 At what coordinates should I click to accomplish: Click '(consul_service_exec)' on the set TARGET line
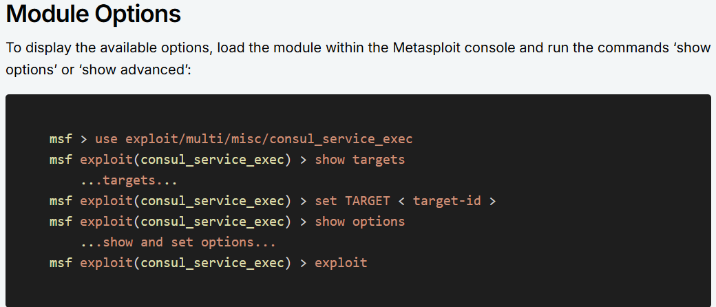tap(211, 201)
